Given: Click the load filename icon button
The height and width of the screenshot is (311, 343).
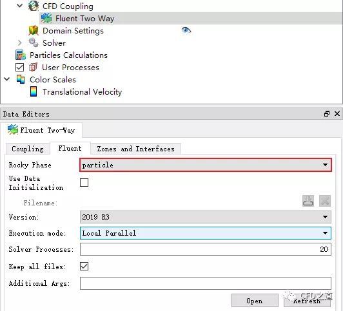Looking at the screenshot, I should point(308,201).
